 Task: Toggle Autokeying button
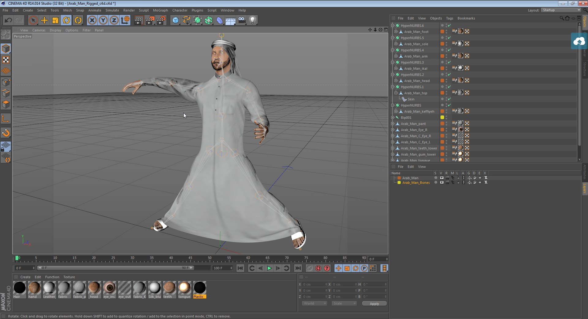[x=318, y=268]
